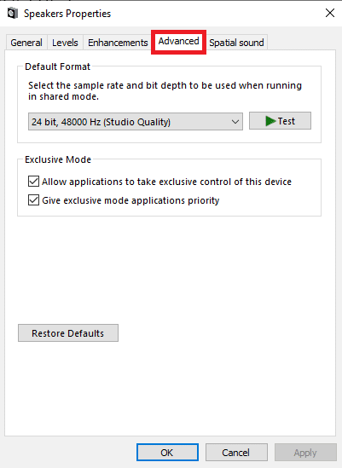Select the Advanced tab
The width and height of the screenshot is (342, 468).
[x=178, y=42]
